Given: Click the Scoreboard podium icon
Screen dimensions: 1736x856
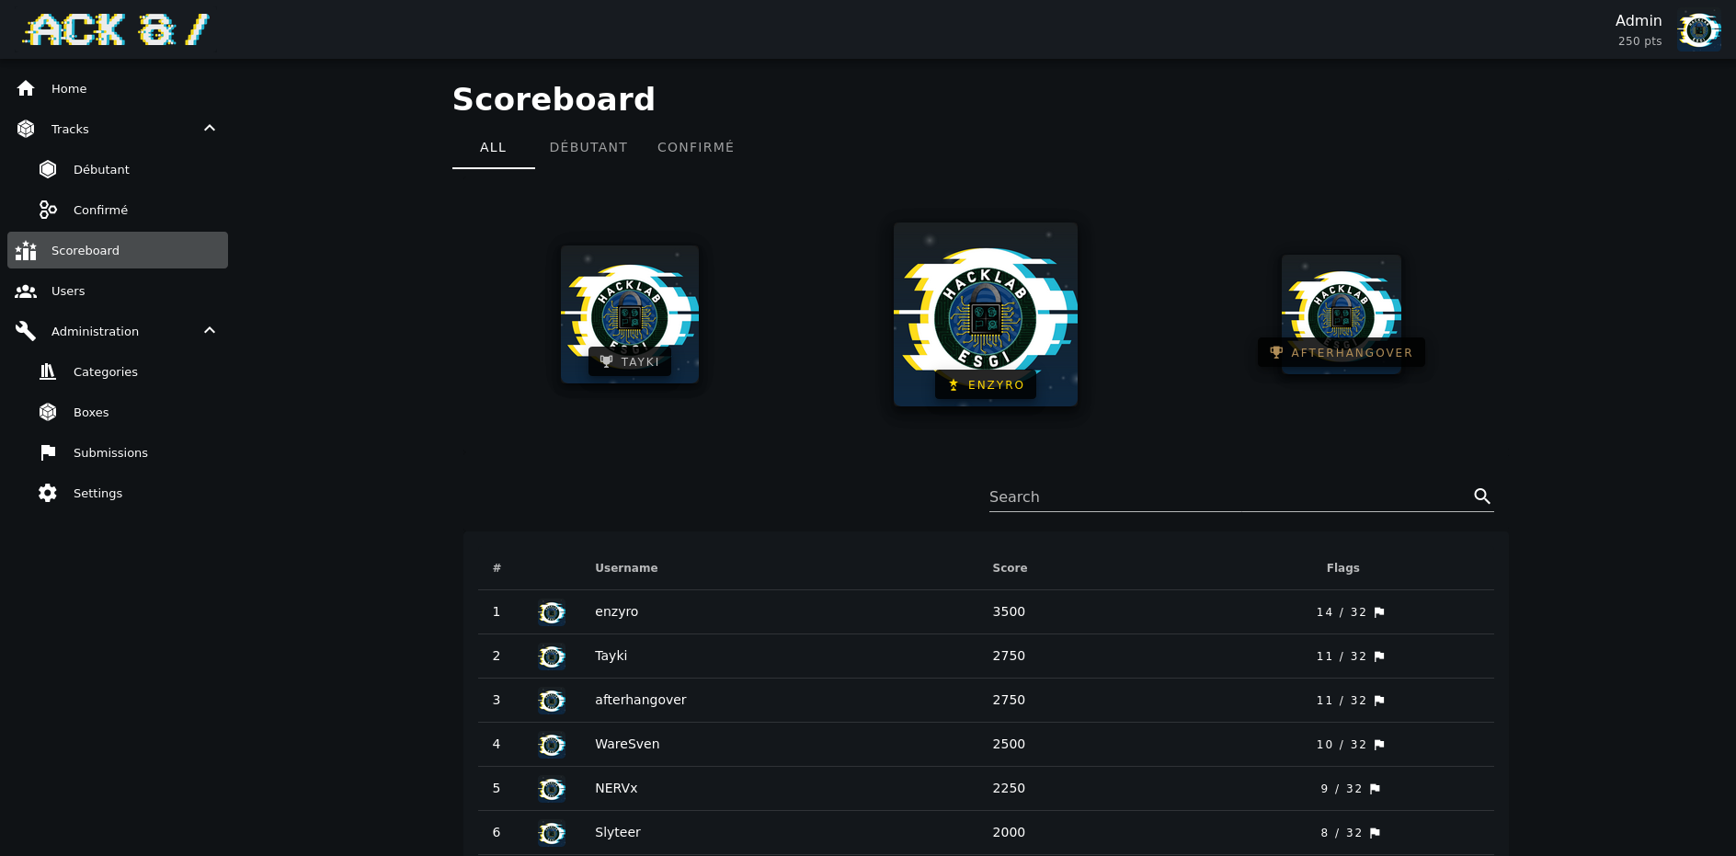Looking at the screenshot, I should (x=26, y=250).
